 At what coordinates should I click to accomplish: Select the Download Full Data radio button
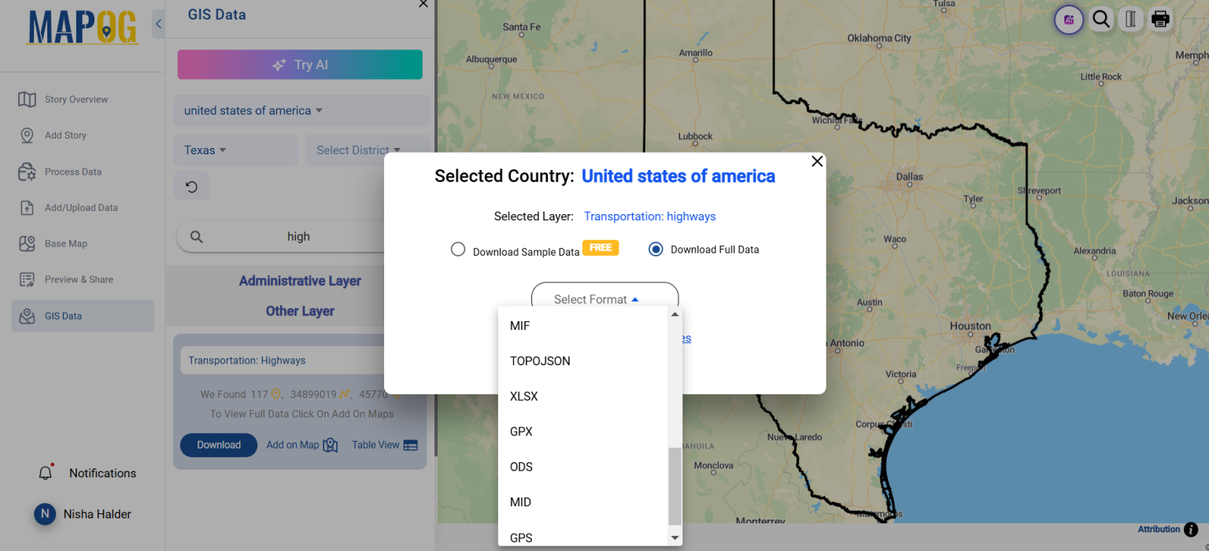(656, 249)
